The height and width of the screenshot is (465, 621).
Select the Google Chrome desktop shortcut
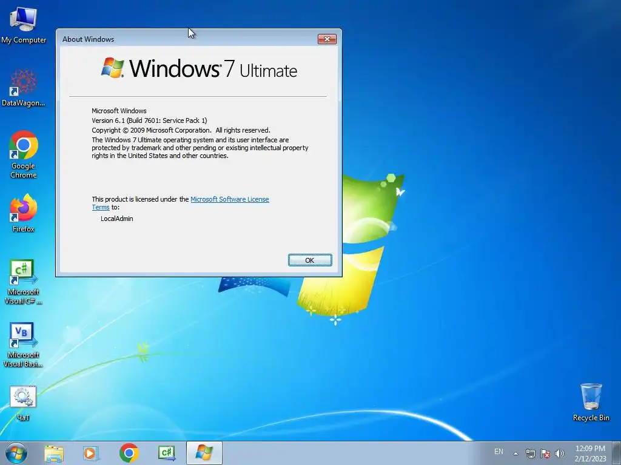24,154
